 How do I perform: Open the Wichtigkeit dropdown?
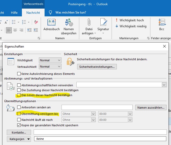50,60
